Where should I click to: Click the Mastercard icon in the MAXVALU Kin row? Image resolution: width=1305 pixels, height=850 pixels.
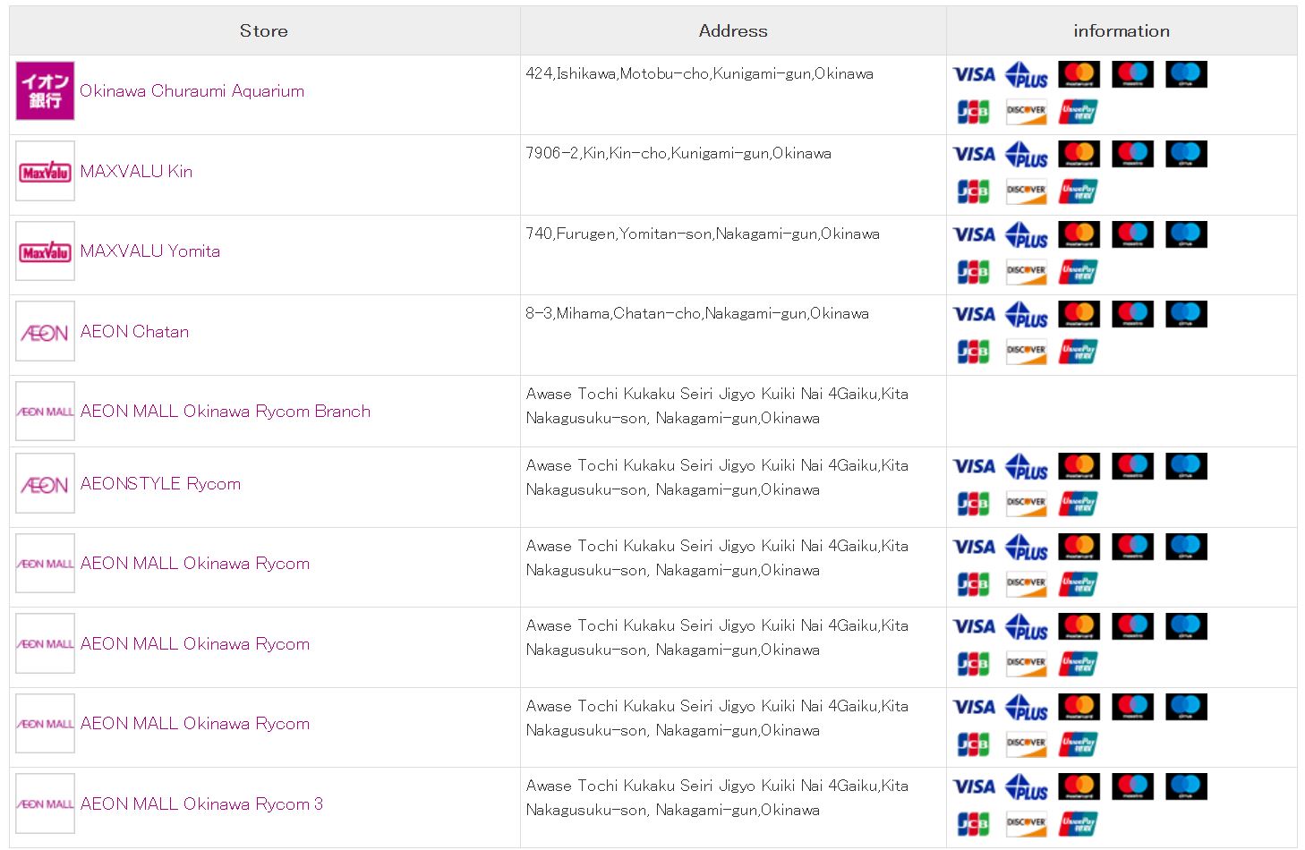click(1079, 154)
